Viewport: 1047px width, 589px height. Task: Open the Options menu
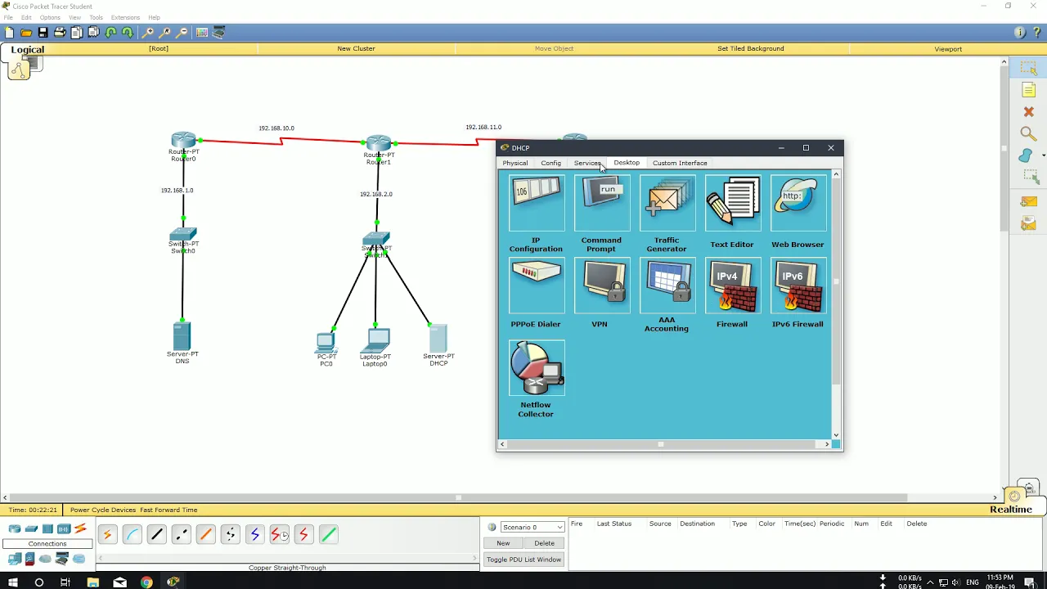tap(50, 17)
